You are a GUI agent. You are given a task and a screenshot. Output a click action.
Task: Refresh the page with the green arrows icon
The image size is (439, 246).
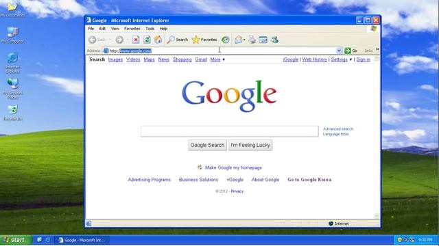(x=147, y=40)
